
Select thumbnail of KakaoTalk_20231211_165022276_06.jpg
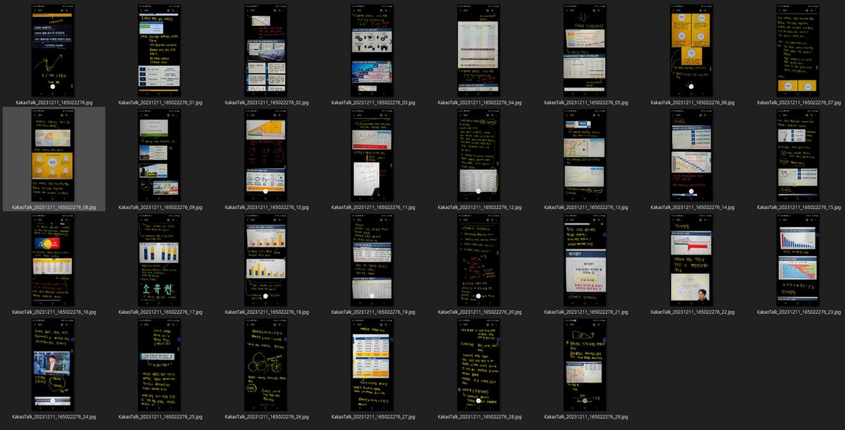click(691, 51)
